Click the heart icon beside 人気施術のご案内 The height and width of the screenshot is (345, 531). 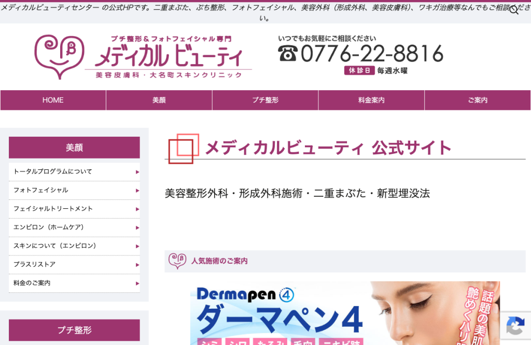(x=177, y=261)
